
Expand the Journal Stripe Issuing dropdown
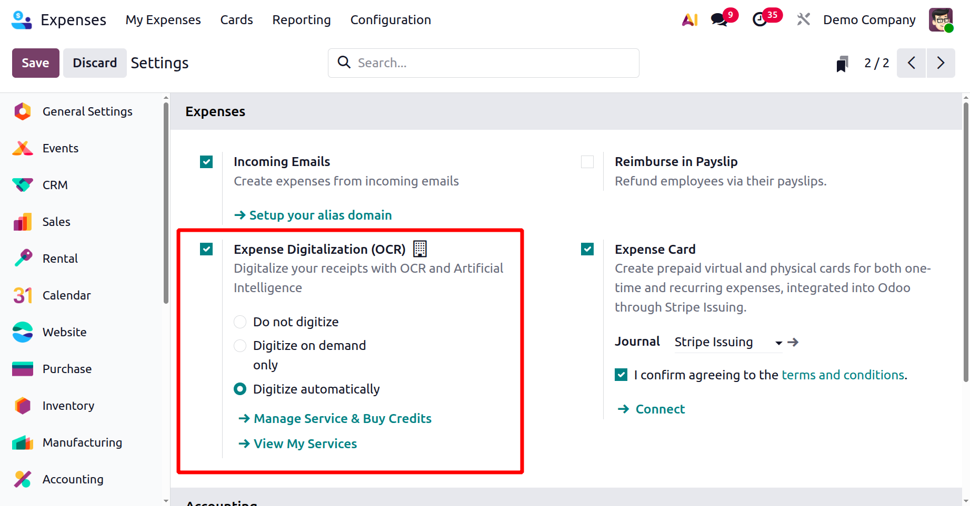(778, 343)
